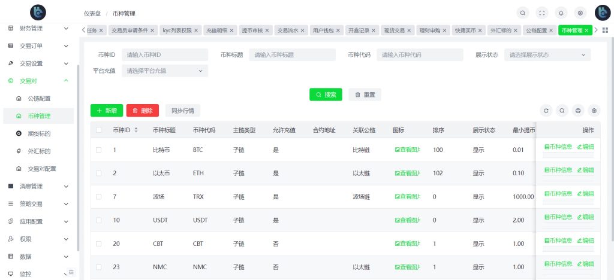
Task: Click the header search magnifier icon
Action: click(x=522, y=13)
